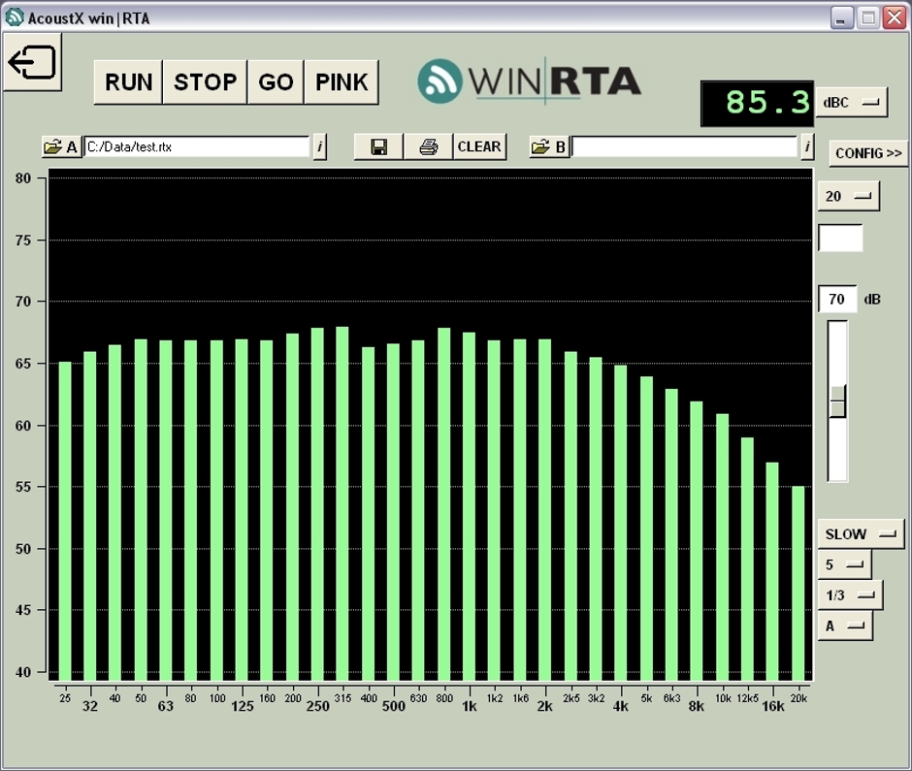Click the empty file B path field
Image resolution: width=912 pixels, height=771 pixels.
pos(685,146)
